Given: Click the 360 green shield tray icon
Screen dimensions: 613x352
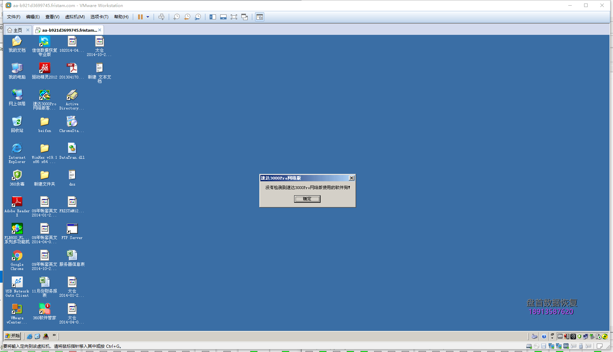Looking at the screenshot, I should click(x=579, y=337).
